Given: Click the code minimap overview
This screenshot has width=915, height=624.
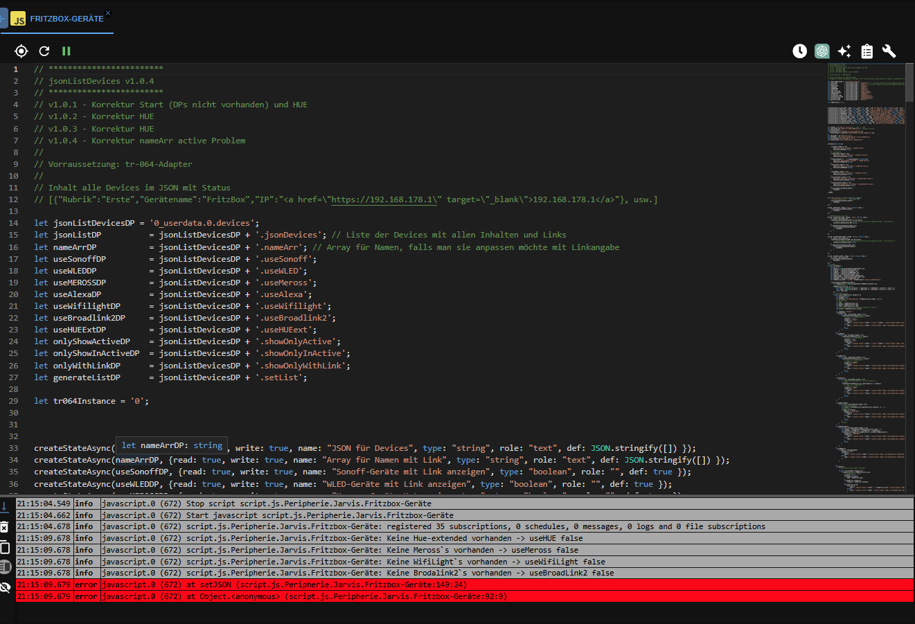Looking at the screenshot, I should coord(866,277).
